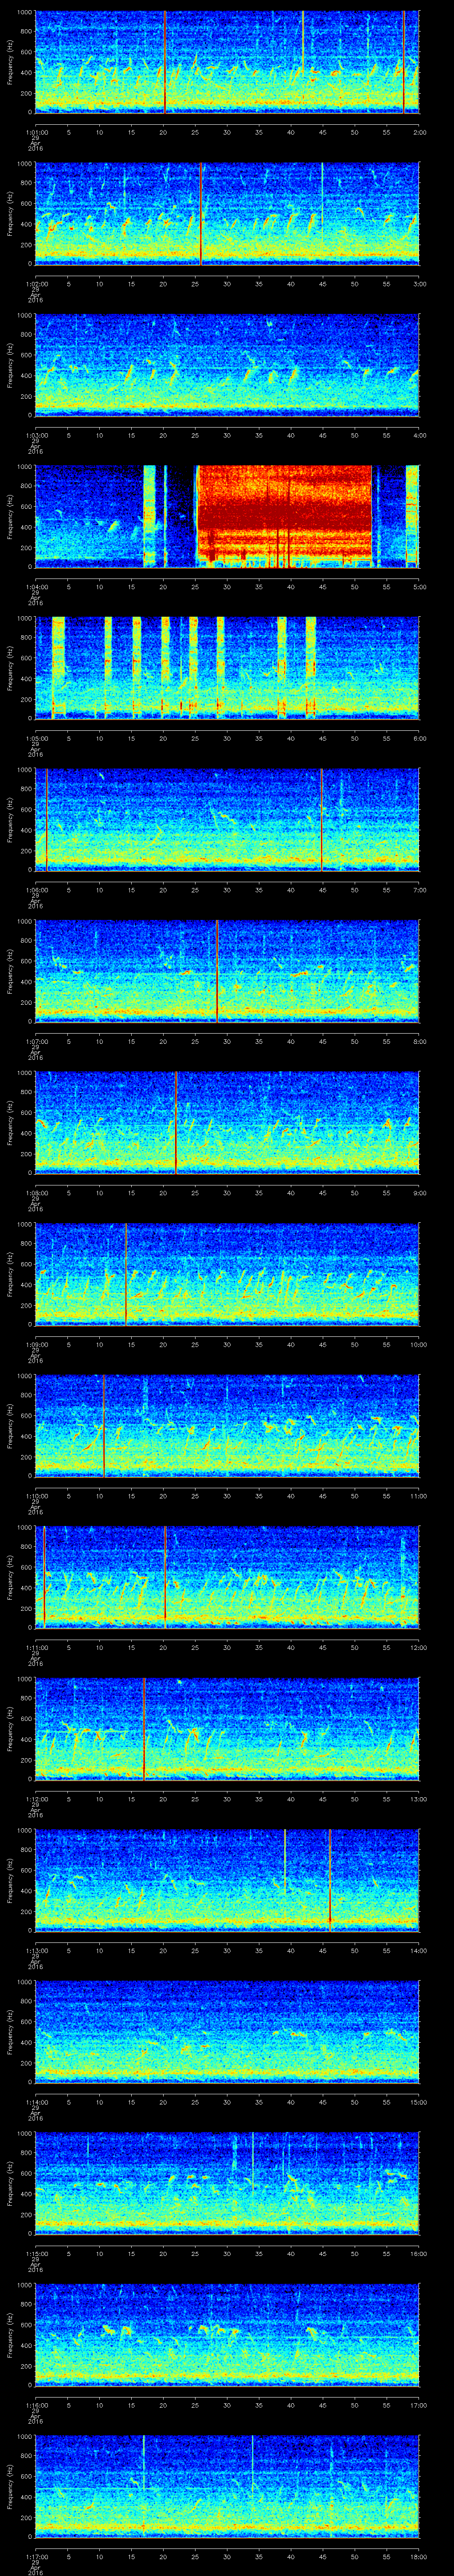This screenshot has height=2576, width=454.
Task: Open the spectrogram panel starting at 1:17:00
Action: click(x=227, y=2486)
